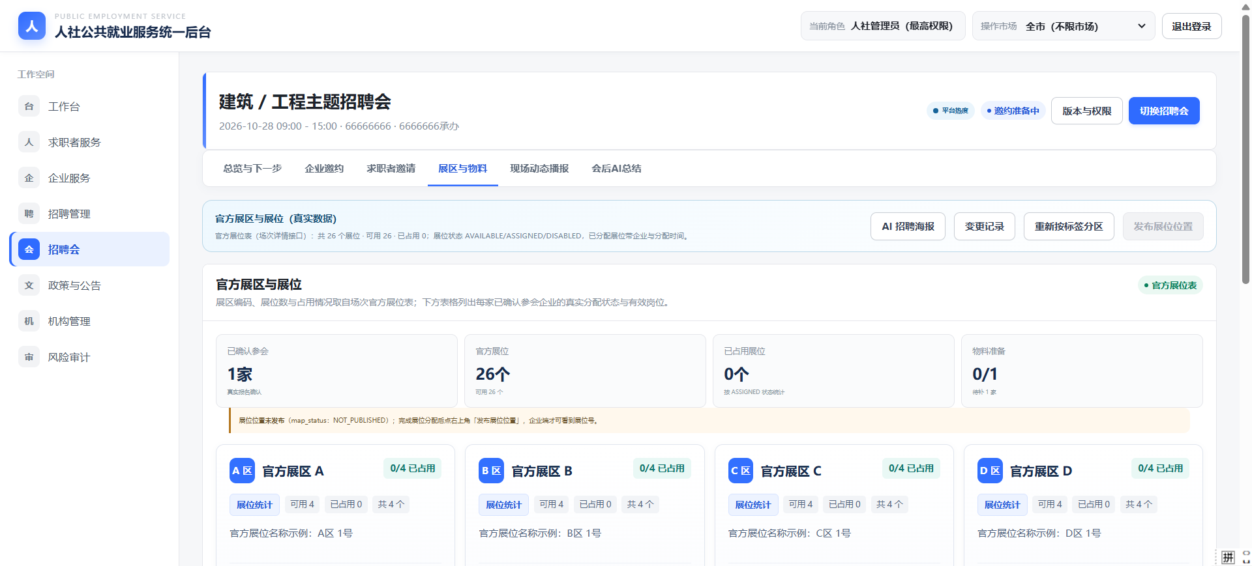Select the 展区与物料 tab
This screenshot has height=566, width=1252.
click(462, 169)
